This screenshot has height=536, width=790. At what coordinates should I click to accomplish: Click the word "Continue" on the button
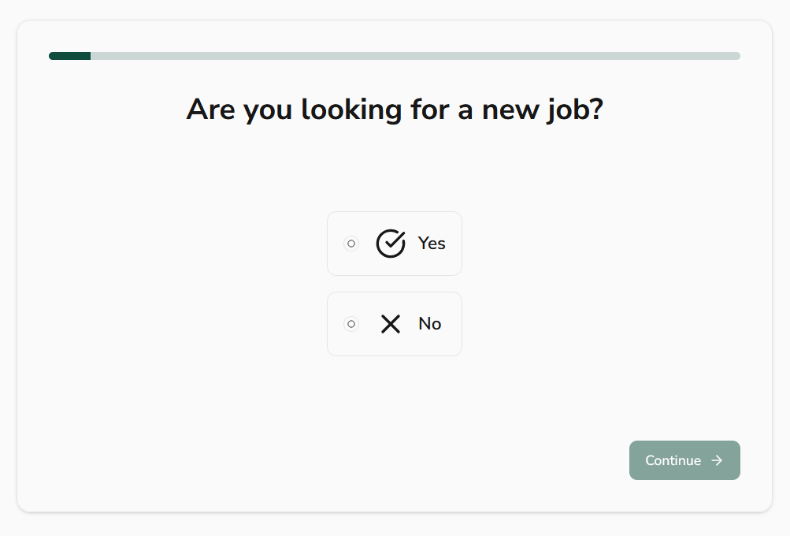[673, 460]
